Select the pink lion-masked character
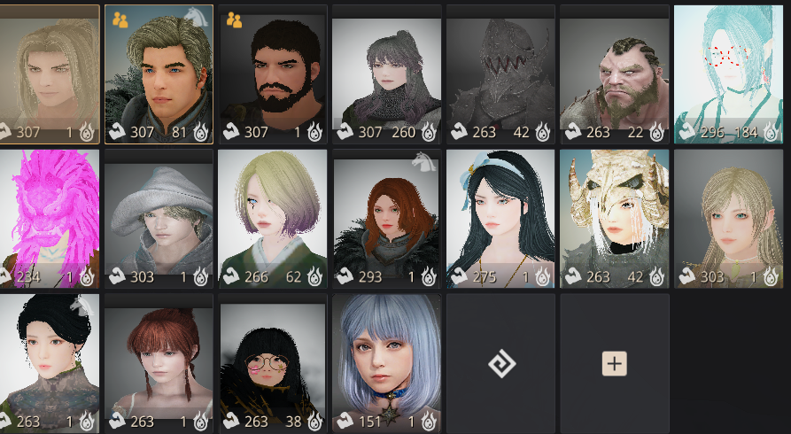The image size is (791, 434). click(x=50, y=219)
